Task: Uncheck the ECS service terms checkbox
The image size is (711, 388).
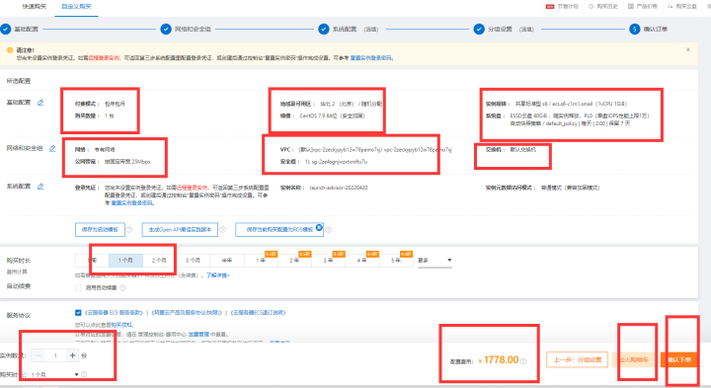Action: (x=78, y=313)
